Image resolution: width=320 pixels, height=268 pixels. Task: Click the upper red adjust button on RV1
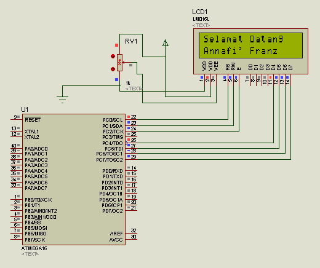click(x=113, y=56)
